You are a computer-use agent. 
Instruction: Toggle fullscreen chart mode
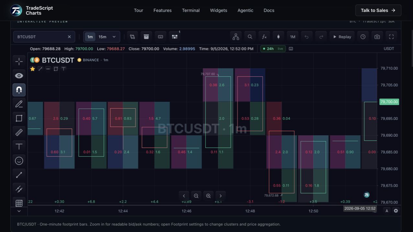click(x=391, y=37)
